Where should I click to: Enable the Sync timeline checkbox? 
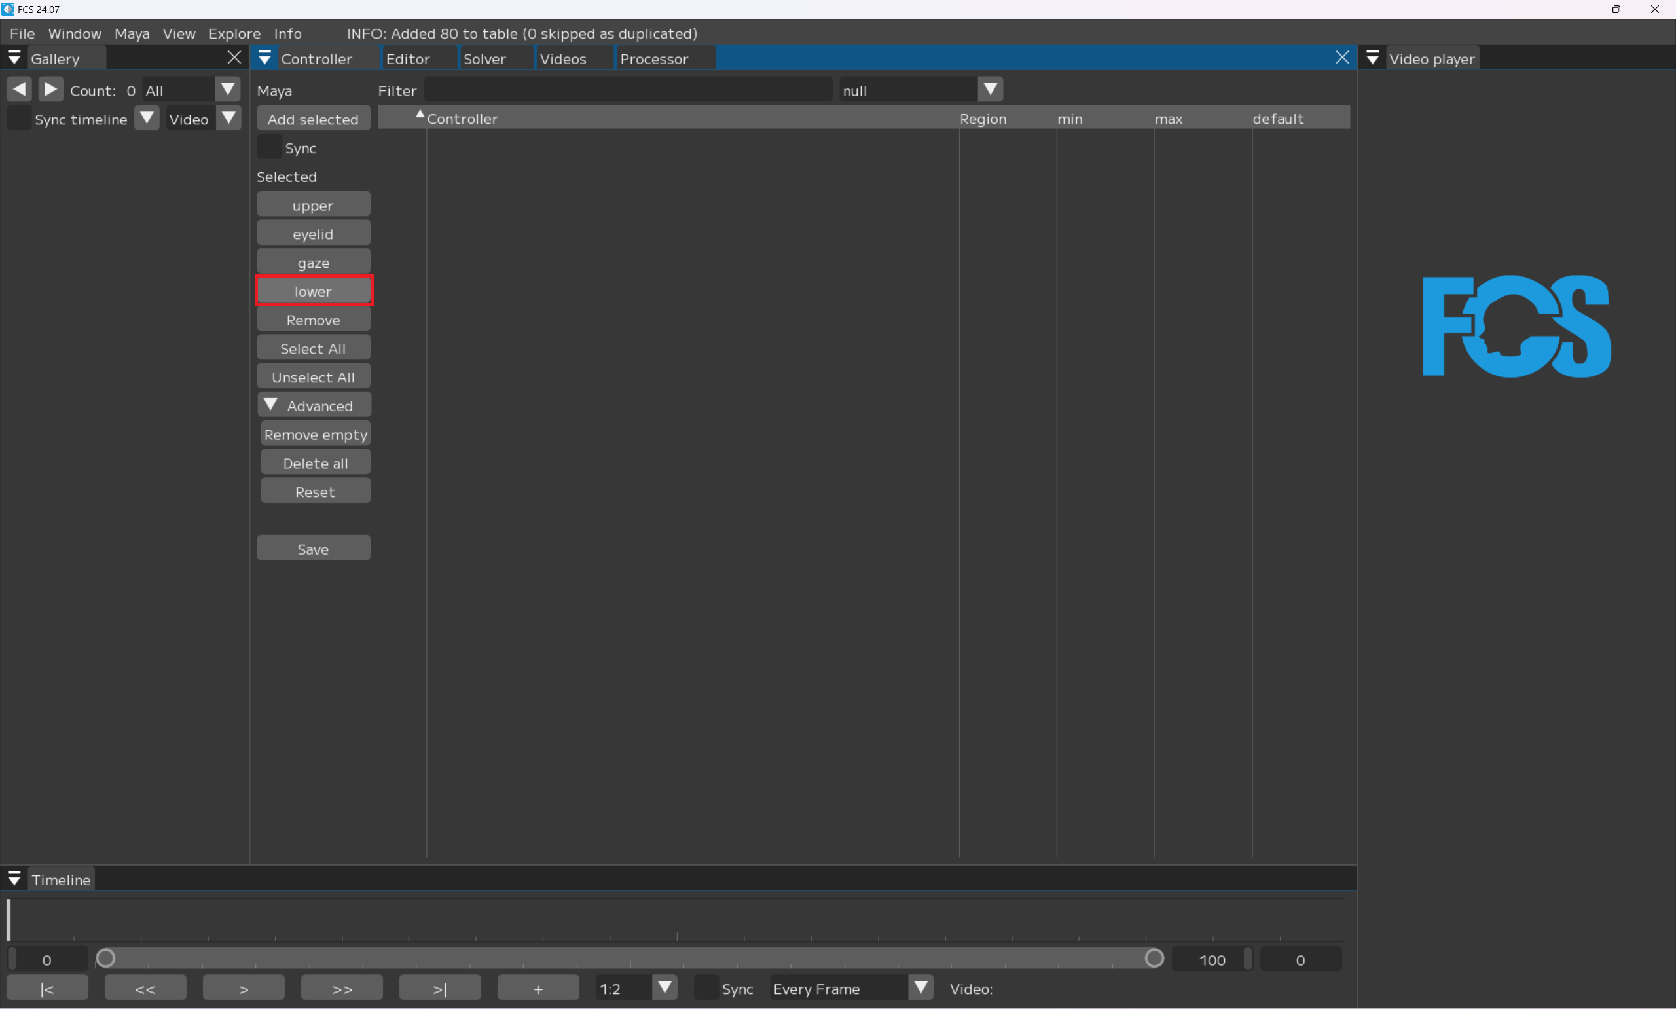(x=18, y=119)
